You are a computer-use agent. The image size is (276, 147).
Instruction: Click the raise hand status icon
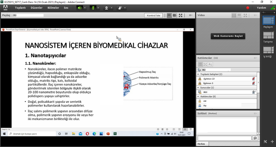[x=120, y=7]
